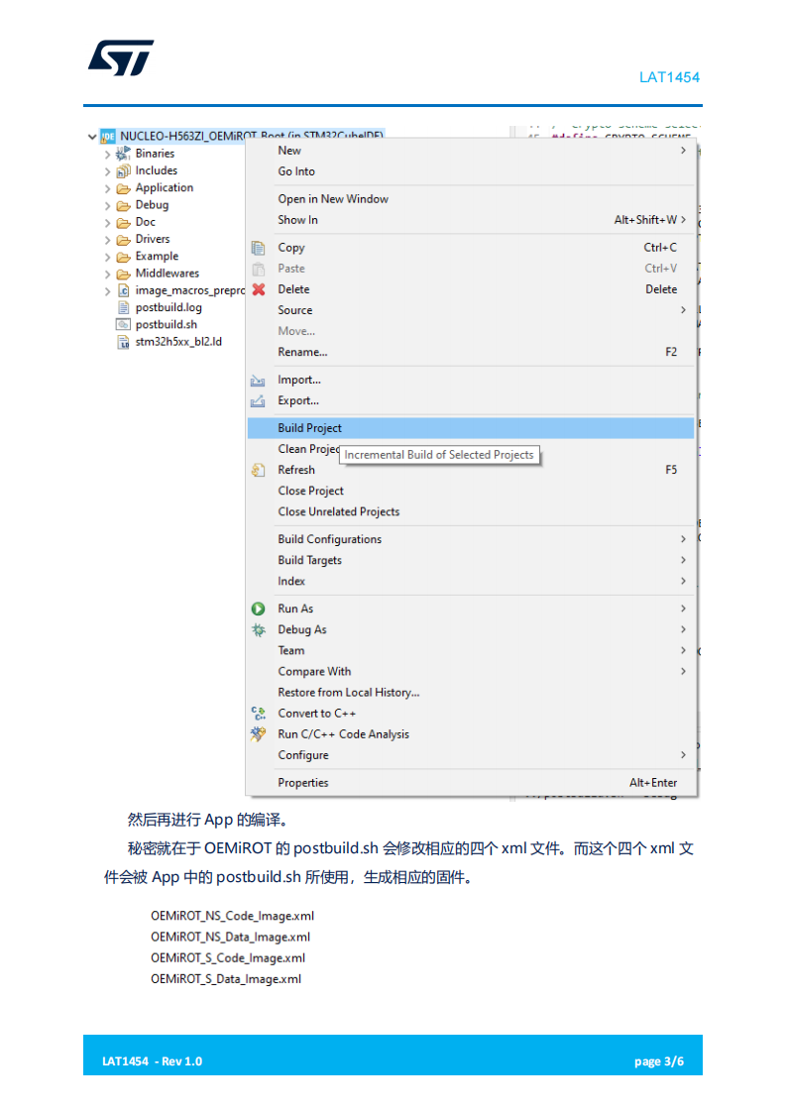Click OEMiROT_S_Data_Image.xml text

(226, 978)
